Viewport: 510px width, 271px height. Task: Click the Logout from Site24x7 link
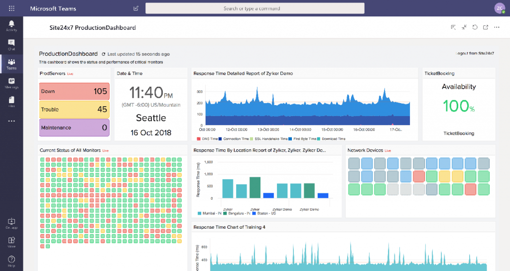point(475,53)
